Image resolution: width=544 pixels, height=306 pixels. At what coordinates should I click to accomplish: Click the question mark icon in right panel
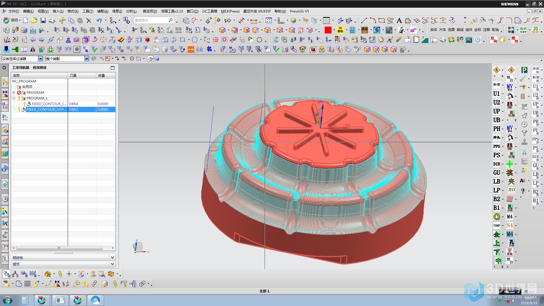click(523, 191)
